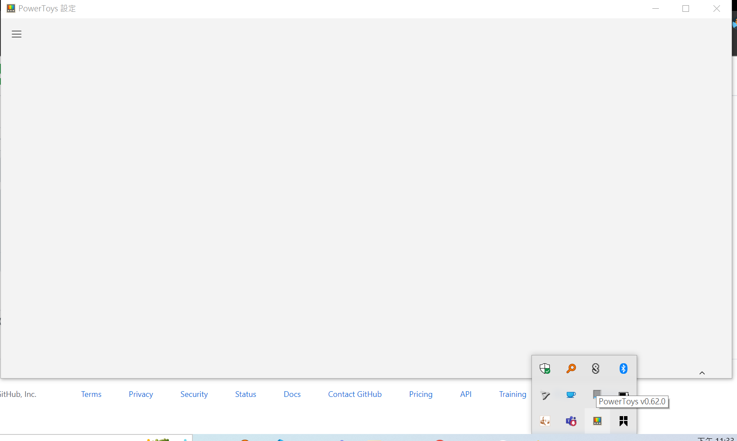Screen dimensions: 737x441
Task: Maximize the PowerToys settings window
Action: 686,9
